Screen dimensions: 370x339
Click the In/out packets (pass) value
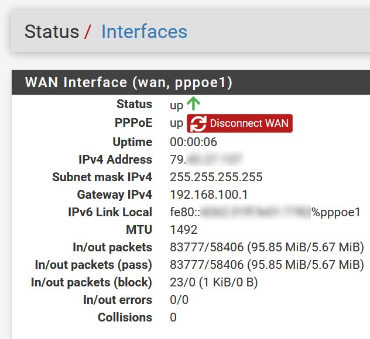pos(267,265)
